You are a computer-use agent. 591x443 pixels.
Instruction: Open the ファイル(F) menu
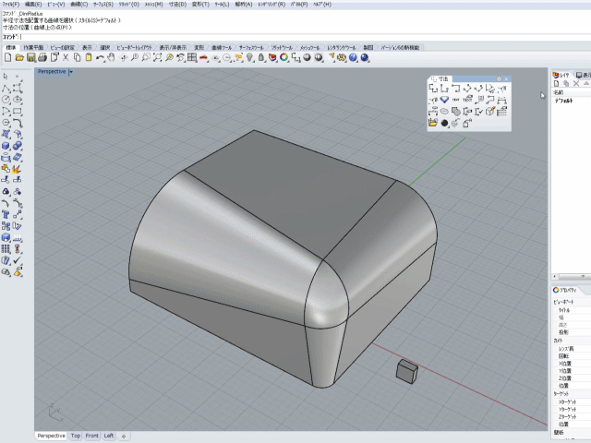11,4
